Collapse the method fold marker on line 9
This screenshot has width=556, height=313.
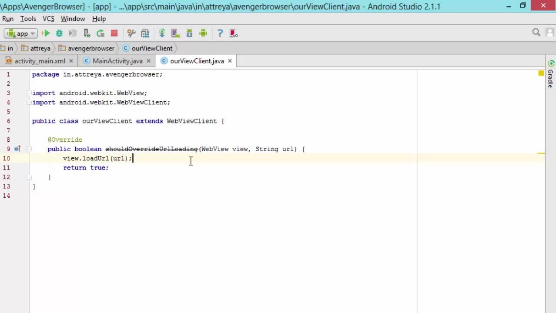[29, 149]
